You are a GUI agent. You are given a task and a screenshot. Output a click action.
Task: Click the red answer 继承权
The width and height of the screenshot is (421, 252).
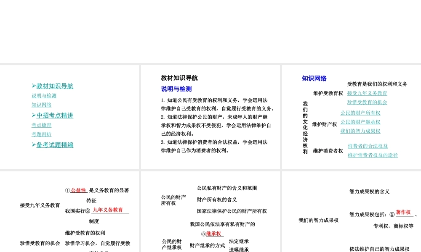tap(214, 234)
